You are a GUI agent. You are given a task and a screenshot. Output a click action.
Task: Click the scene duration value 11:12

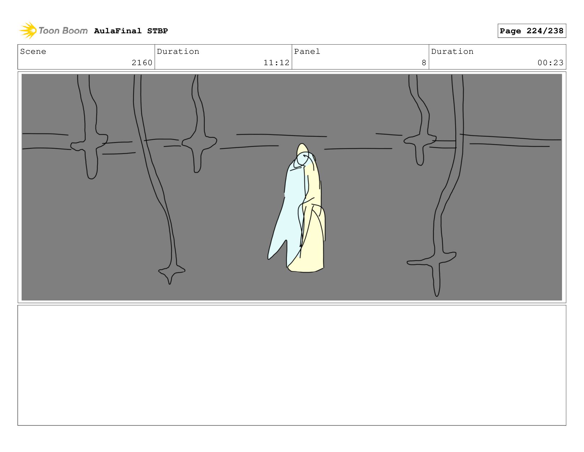[276, 63]
